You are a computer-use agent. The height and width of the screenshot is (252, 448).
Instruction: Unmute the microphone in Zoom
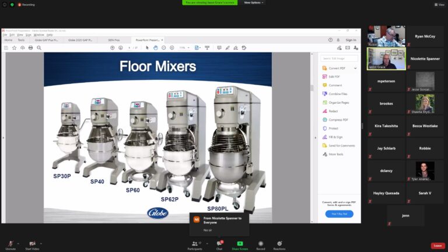point(10,245)
